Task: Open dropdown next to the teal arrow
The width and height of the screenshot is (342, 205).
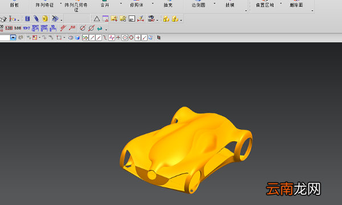Action: 106,30
